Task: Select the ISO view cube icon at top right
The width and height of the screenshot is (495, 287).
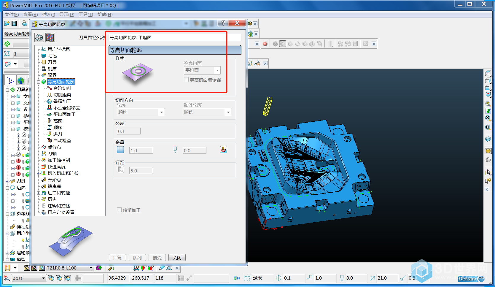Action: (488, 95)
